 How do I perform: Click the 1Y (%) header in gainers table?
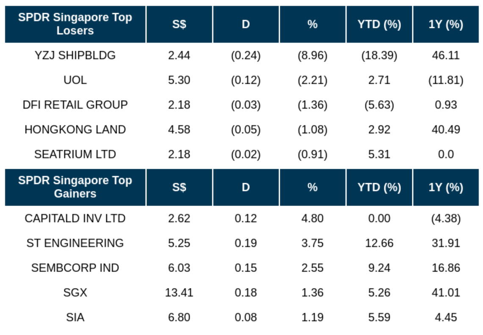pos(446,187)
